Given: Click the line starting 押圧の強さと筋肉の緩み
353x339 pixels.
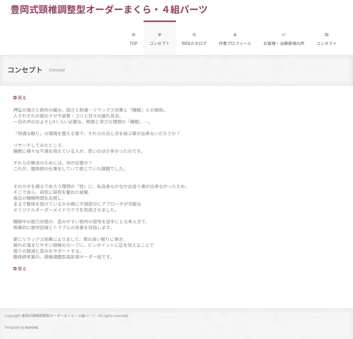Looking at the screenshot, I should 90,110.
